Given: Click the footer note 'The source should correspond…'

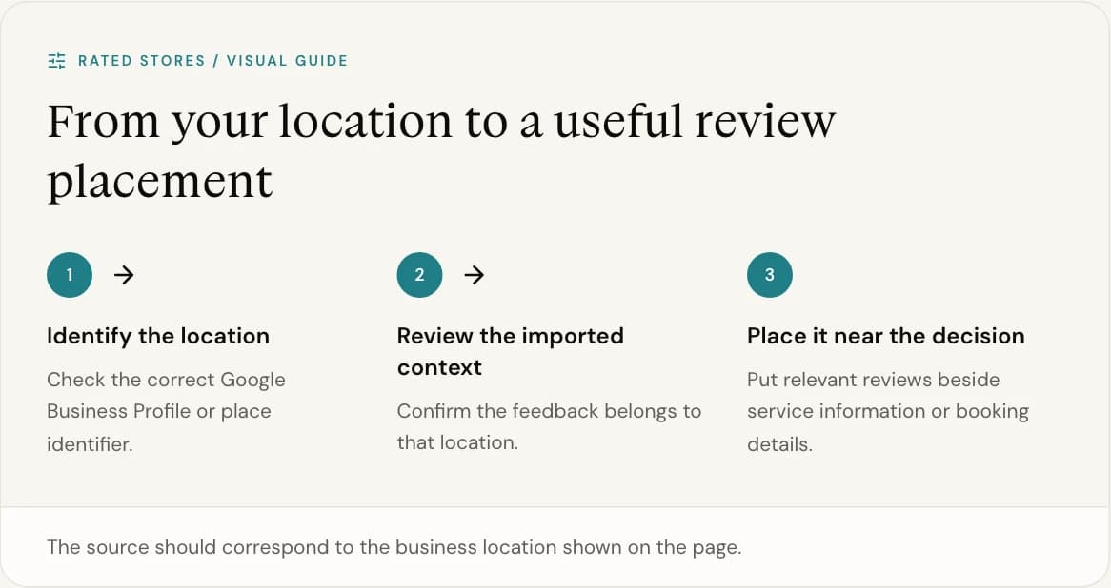Looking at the screenshot, I should click(x=394, y=547).
